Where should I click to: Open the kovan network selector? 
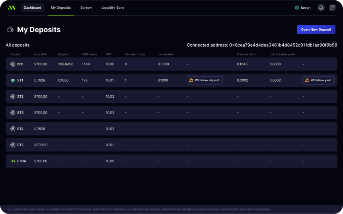point(303,8)
